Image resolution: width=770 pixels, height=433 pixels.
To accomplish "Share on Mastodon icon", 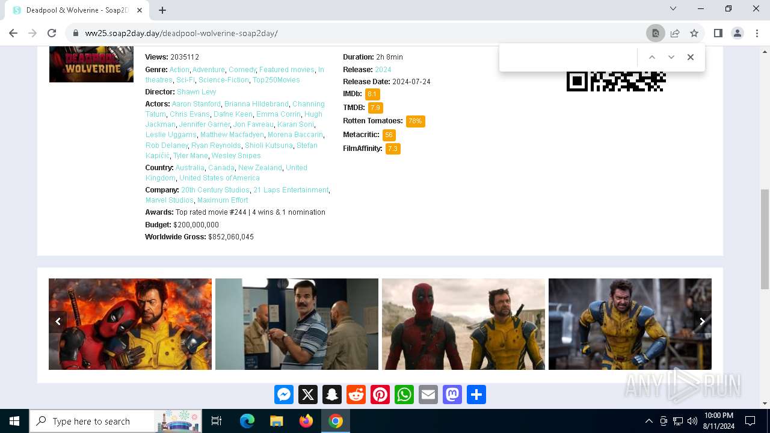I will [x=452, y=395].
